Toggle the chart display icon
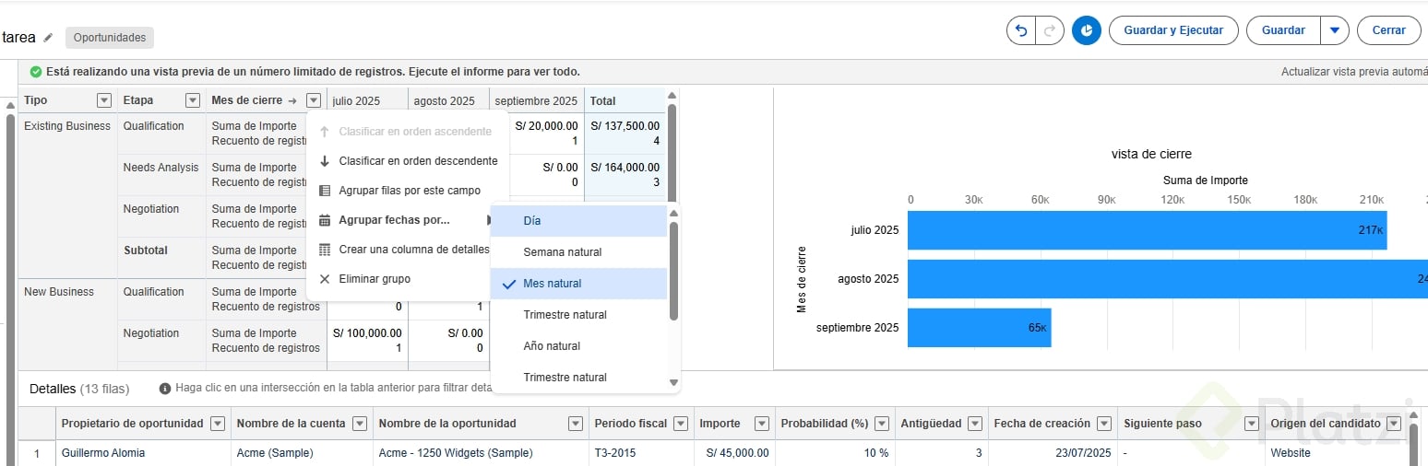The height and width of the screenshot is (466, 1428). [x=1087, y=30]
